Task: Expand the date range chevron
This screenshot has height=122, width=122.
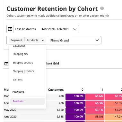Action: coord(75,29)
